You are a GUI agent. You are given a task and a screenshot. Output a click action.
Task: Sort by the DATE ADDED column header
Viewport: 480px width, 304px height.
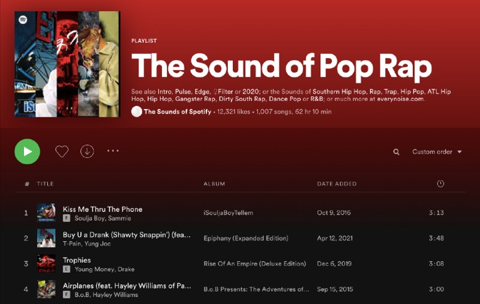(x=337, y=184)
